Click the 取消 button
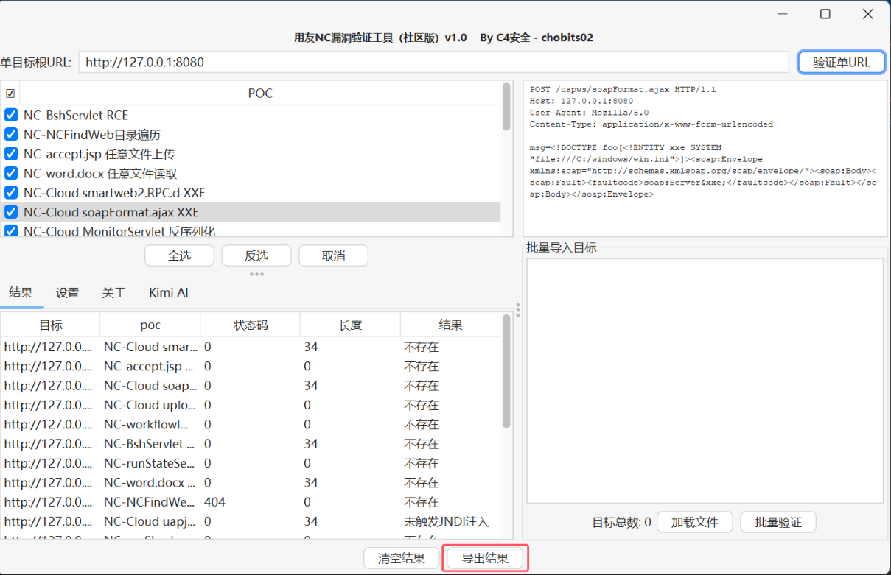Screen dimensions: 891x575 point(333,255)
